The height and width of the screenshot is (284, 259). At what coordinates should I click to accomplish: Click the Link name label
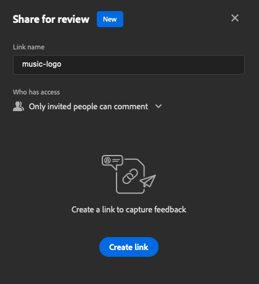click(28, 47)
